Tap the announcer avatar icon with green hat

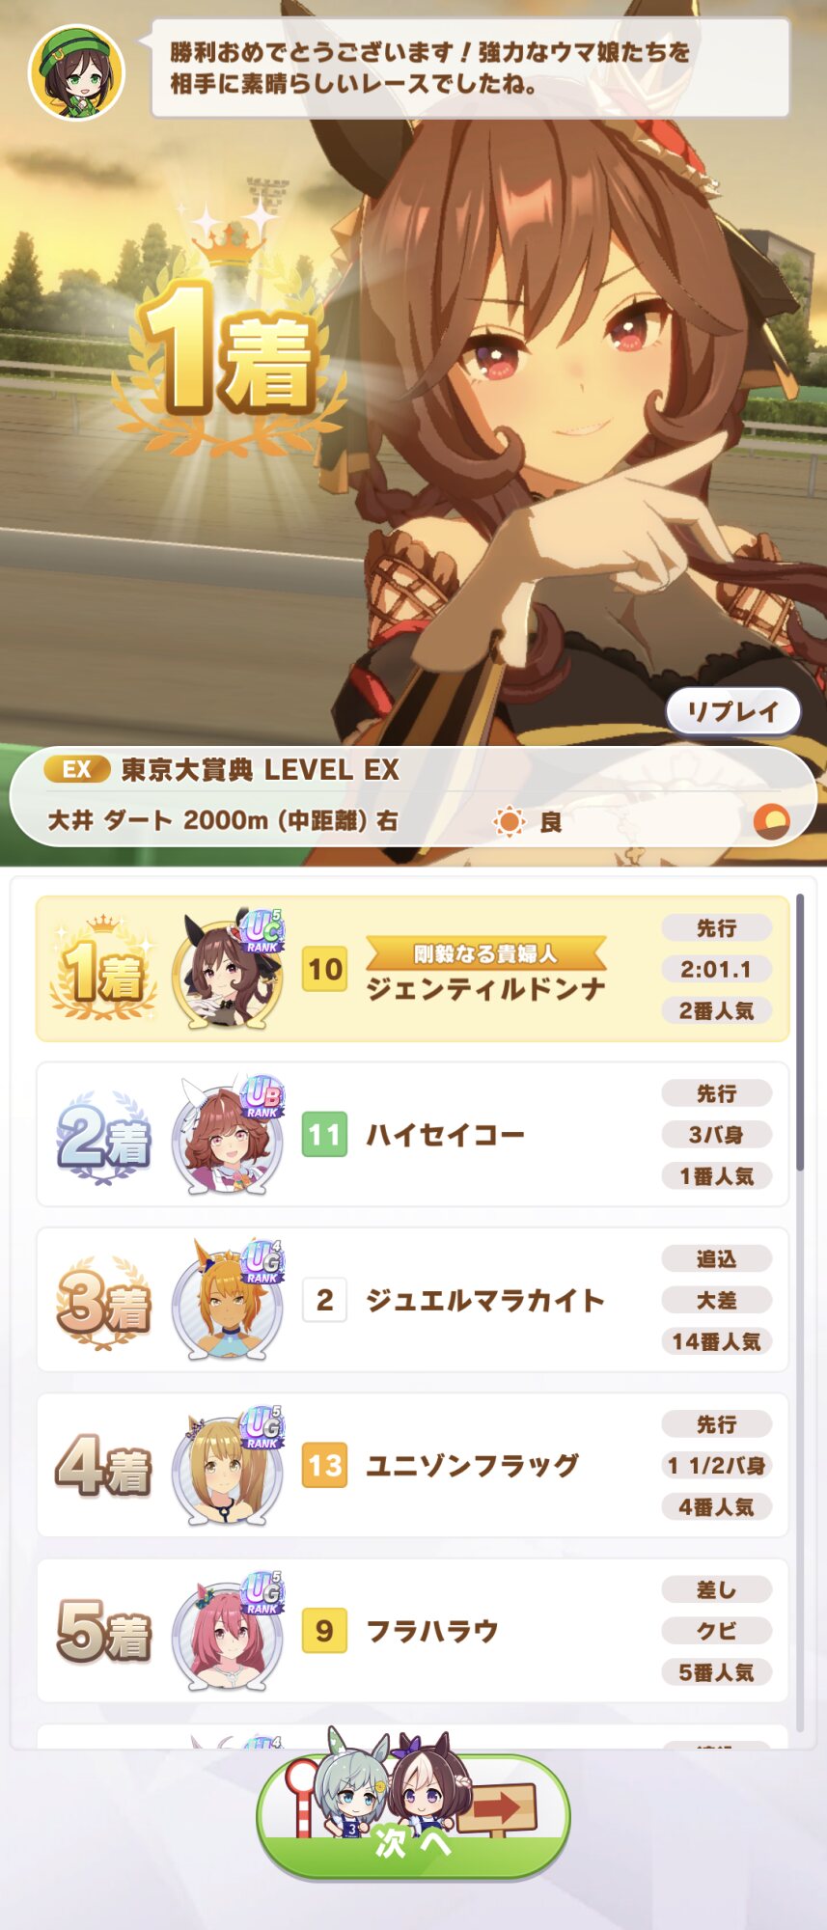coord(77,72)
